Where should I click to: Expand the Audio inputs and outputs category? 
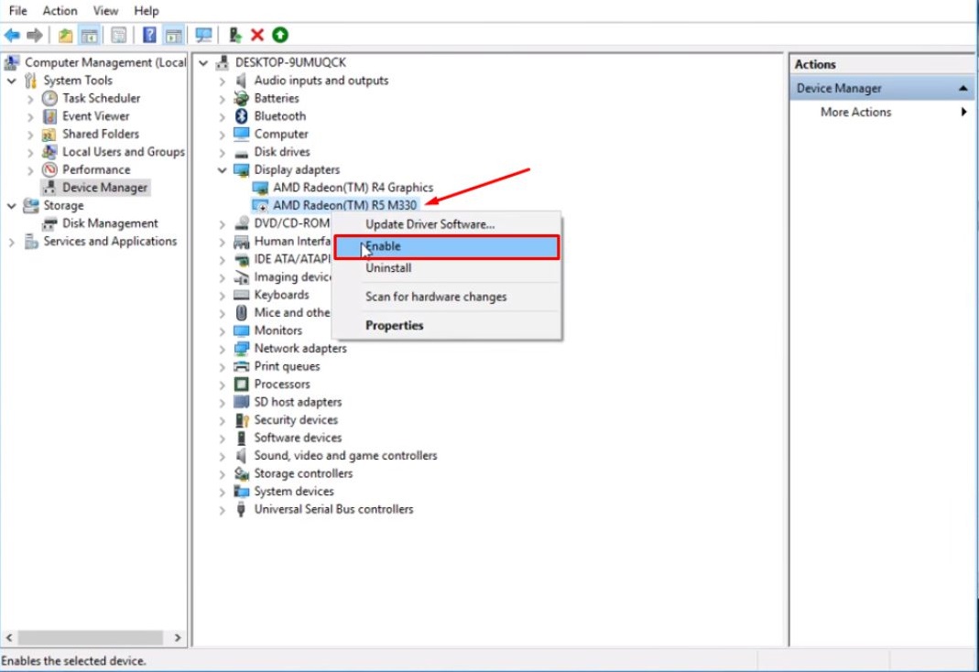click(223, 81)
